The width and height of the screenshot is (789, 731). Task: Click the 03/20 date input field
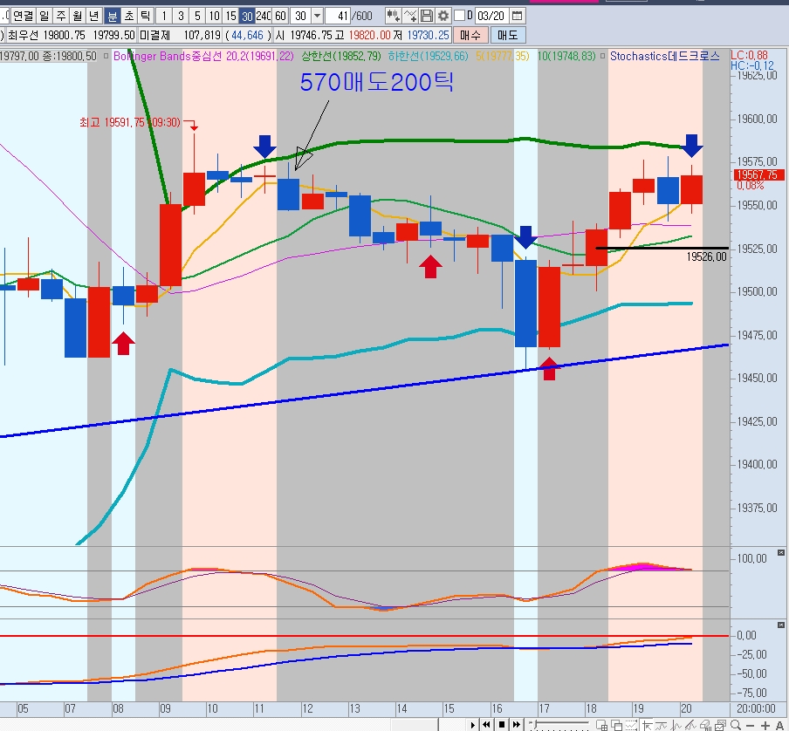pyautogui.click(x=491, y=16)
